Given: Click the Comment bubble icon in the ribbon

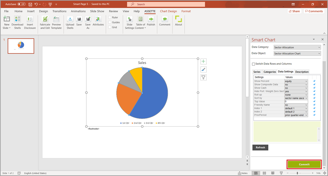Looking at the screenshot, I should pos(165,19).
